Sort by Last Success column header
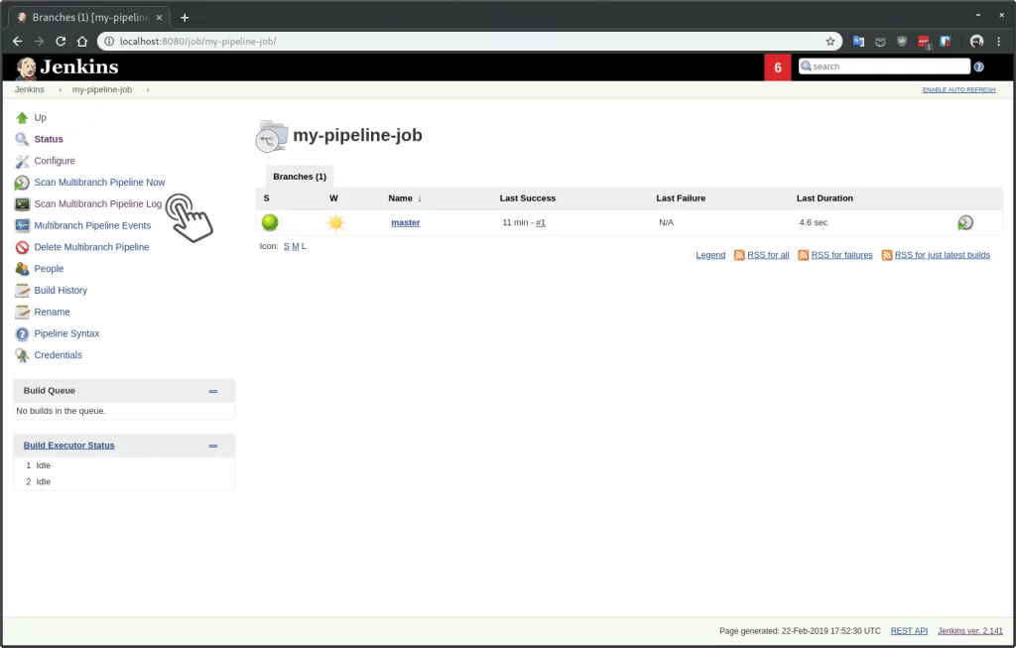The image size is (1016, 648). (x=528, y=198)
